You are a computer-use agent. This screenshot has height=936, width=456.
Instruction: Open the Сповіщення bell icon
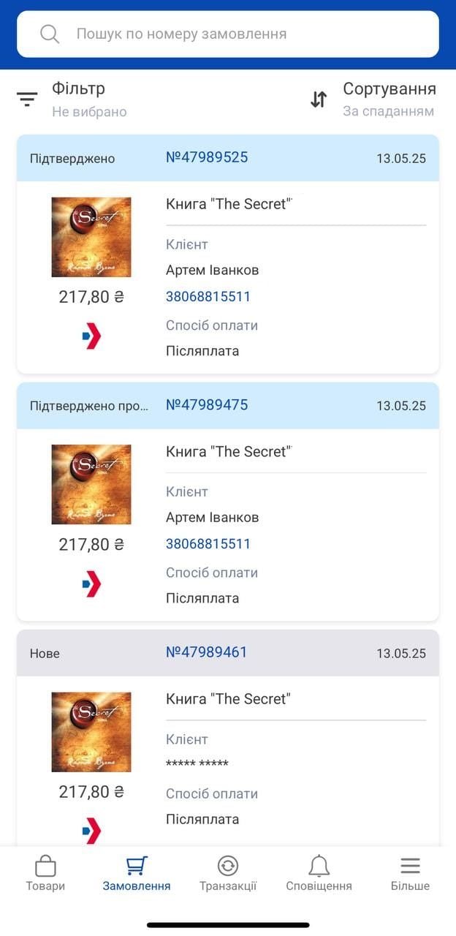pyautogui.click(x=319, y=866)
